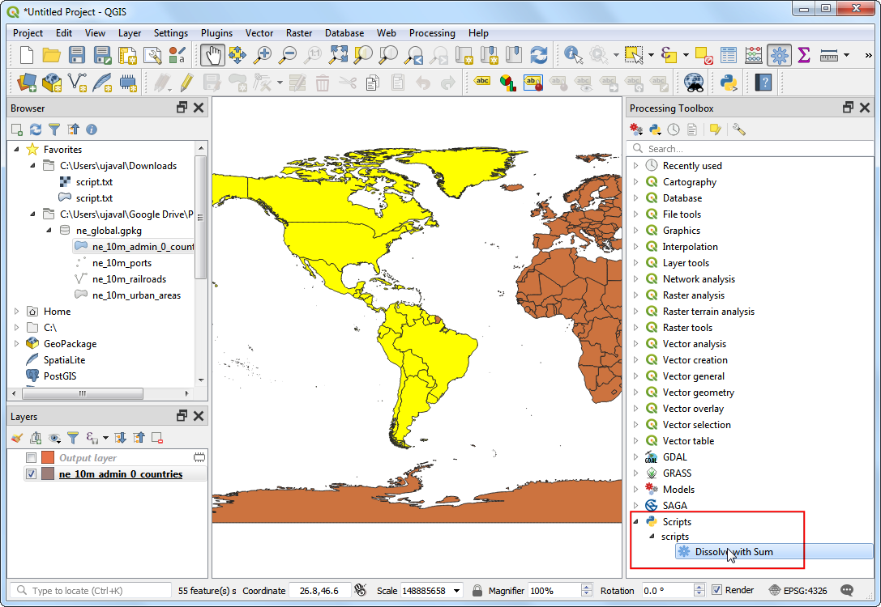Open the Zoom Full extent tool
Viewport: 881px width, 607px height.
pos(339,55)
